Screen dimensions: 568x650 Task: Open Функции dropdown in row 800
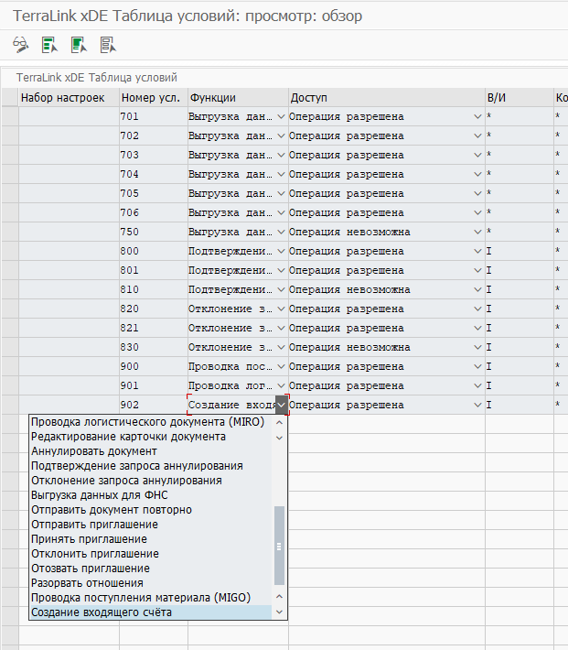click(281, 251)
